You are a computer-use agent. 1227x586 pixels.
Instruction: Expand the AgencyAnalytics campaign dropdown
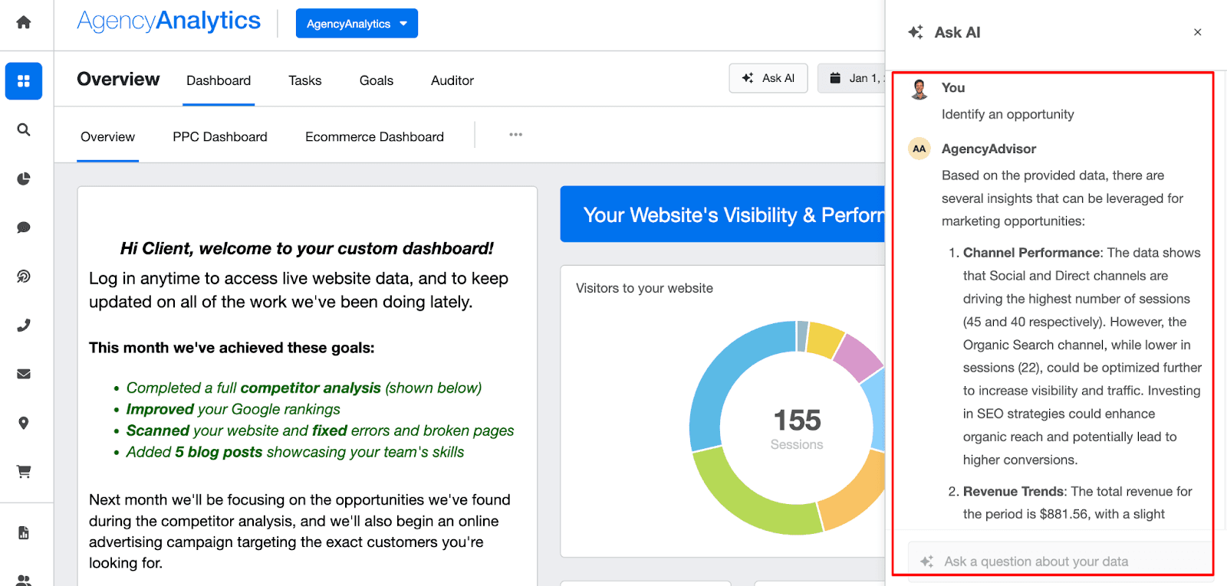point(357,24)
